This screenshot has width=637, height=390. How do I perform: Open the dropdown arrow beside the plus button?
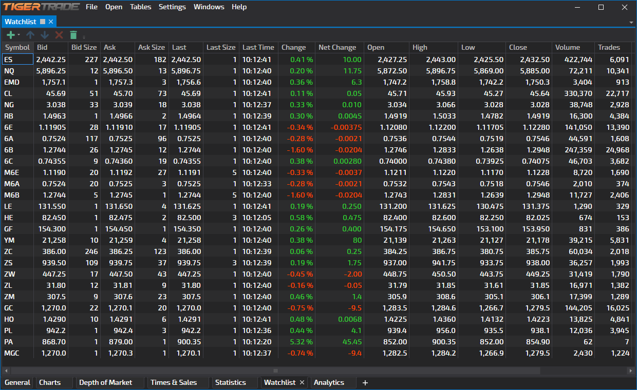(x=18, y=35)
